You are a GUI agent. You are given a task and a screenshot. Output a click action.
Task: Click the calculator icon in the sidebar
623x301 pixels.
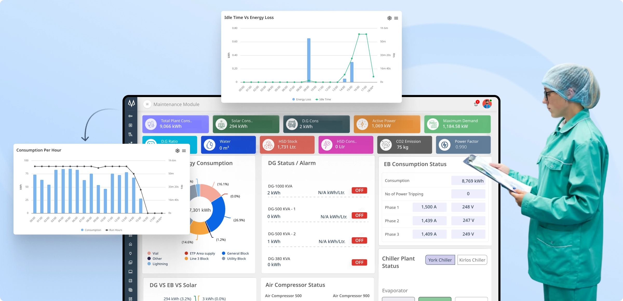[x=131, y=281]
